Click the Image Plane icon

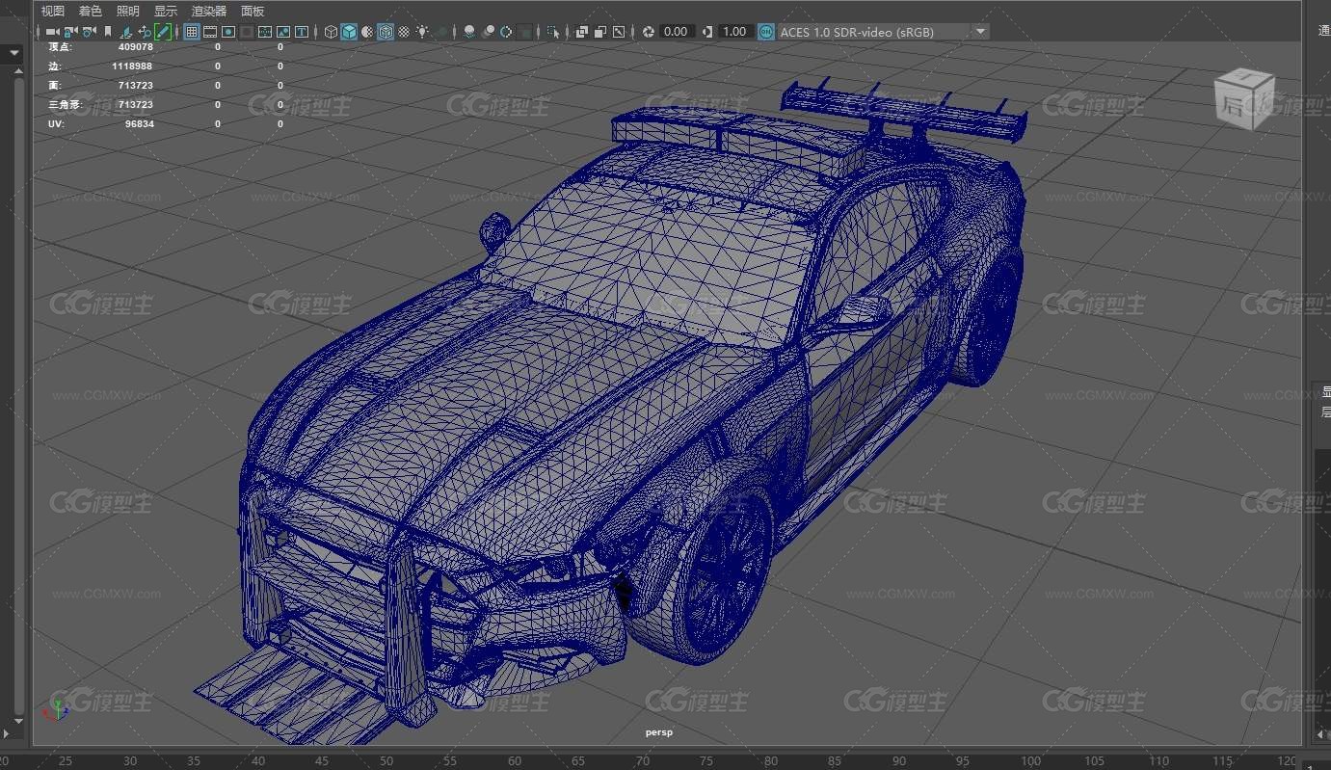(126, 32)
